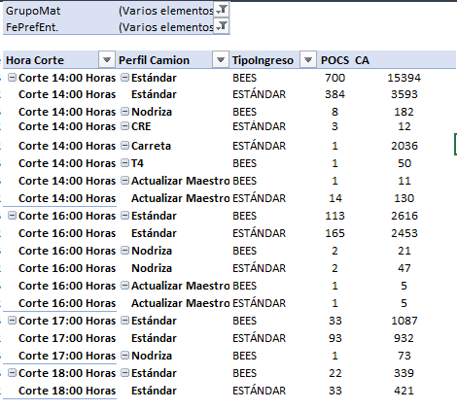
Task: Collapse the Carreta profile group
Action: pyautogui.click(x=124, y=146)
